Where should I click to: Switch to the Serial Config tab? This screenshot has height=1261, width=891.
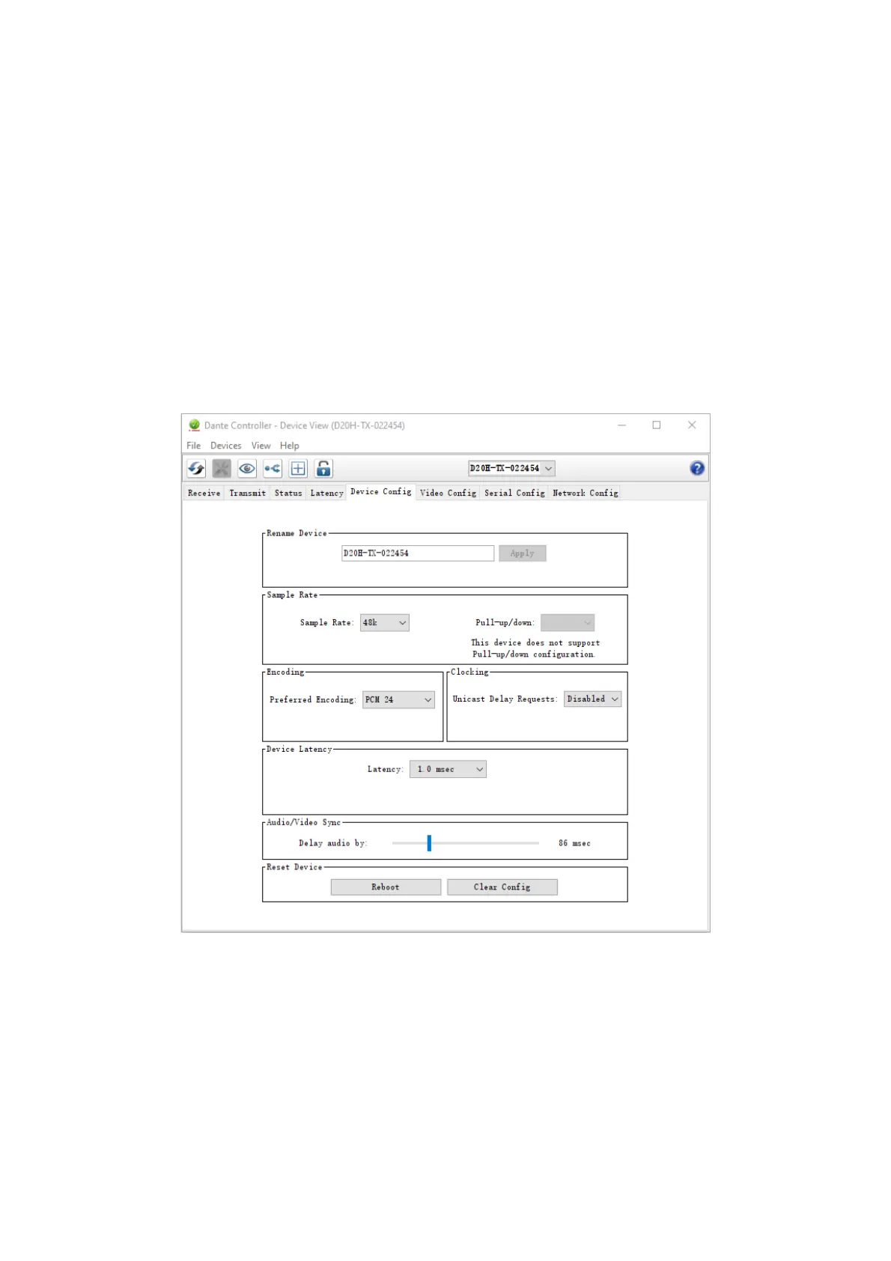coord(514,493)
